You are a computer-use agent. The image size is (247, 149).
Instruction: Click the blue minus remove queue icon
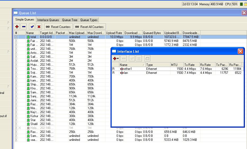24,27
